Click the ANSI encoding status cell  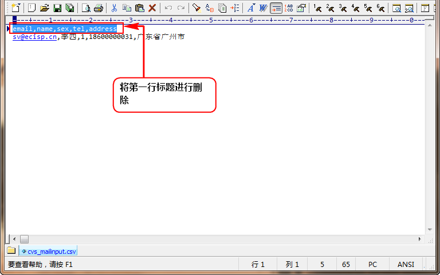406,265
